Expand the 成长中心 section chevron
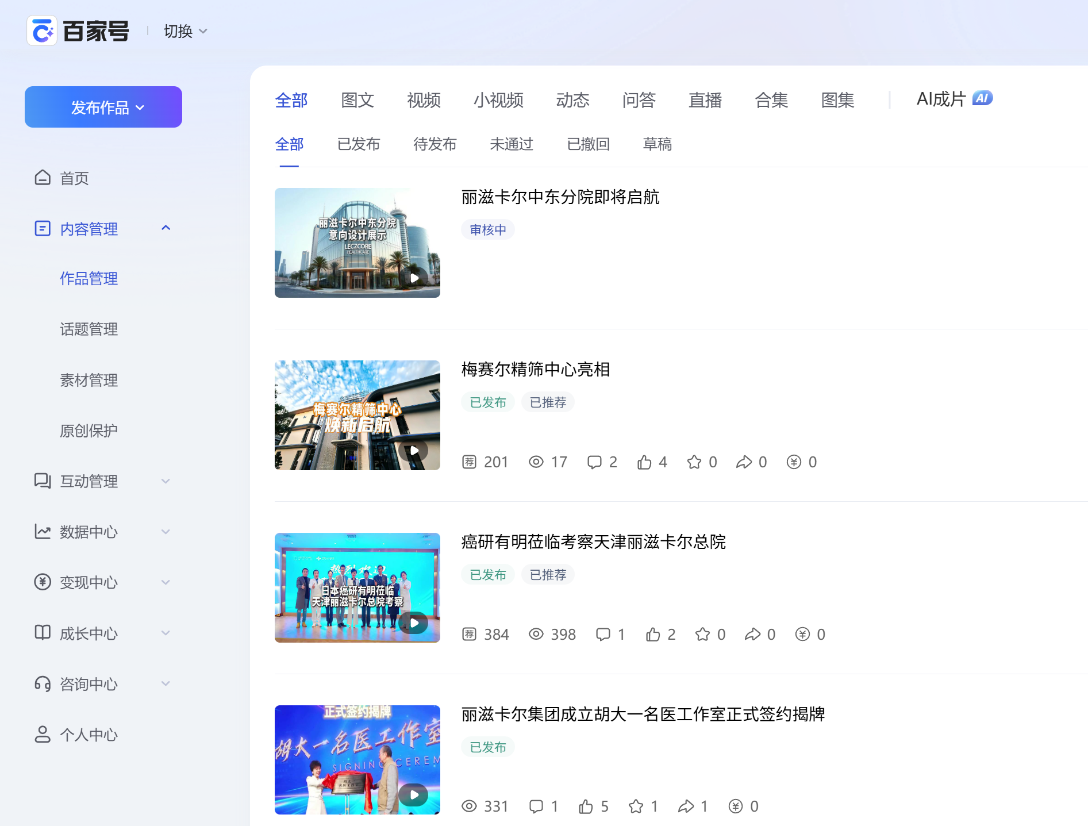The height and width of the screenshot is (826, 1088). point(166,632)
